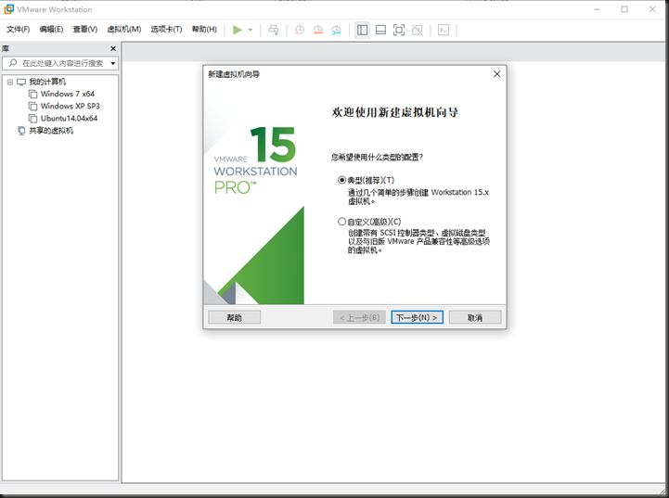Close the New Virtual Machine Wizard dialog
The width and height of the screenshot is (669, 498).
pyautogui.click(x=496, y=74)
